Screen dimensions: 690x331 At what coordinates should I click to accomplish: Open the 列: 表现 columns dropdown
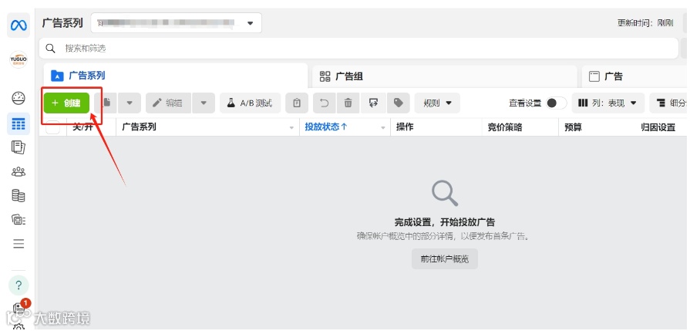coord(608,103)
